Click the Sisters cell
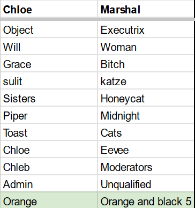 pyautogui.click(x=49, y=98)
